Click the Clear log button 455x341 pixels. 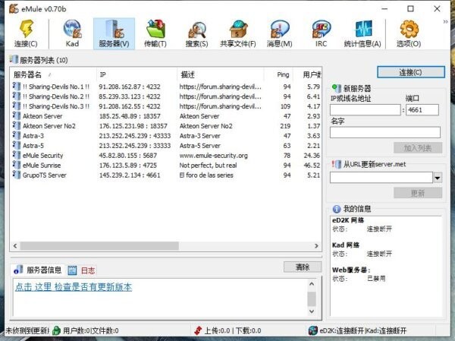[303, 267]
